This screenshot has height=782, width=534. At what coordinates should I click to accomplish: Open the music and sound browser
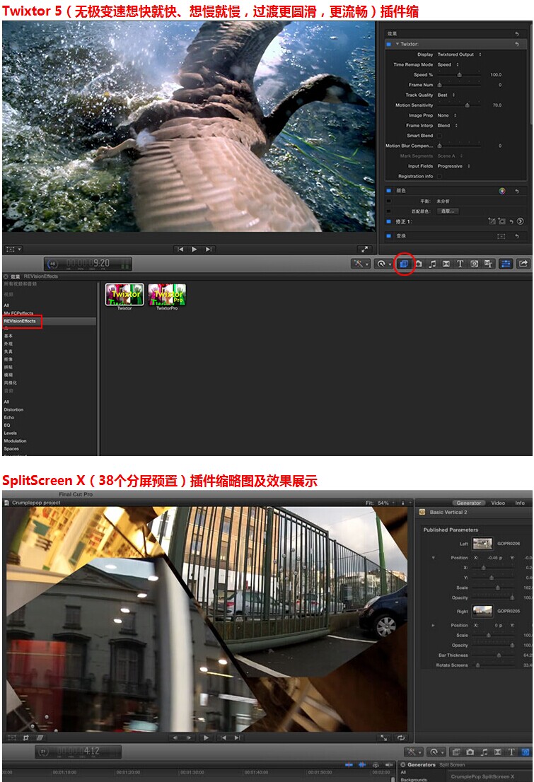click(x=432, y=264)
